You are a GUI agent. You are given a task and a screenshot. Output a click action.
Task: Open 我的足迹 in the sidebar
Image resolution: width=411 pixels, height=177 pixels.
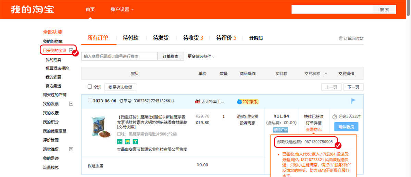51,159
